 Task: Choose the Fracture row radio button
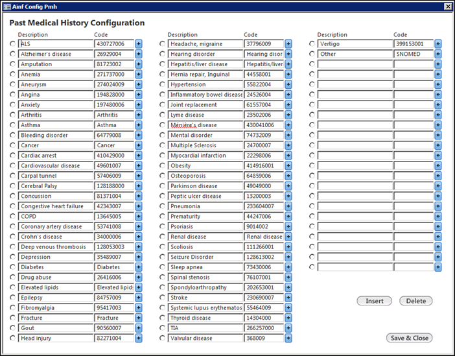tap(12, 318)
